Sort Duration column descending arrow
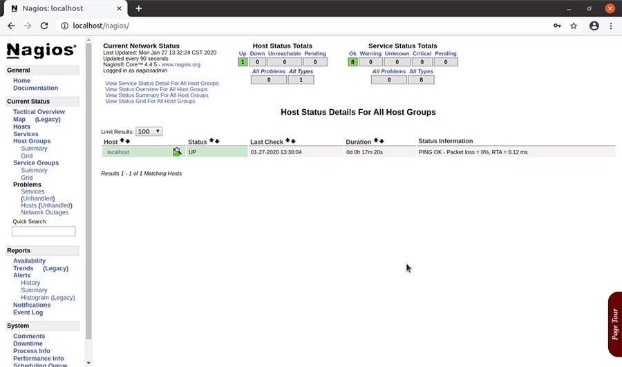This screenshot has width=622, height=367. 381,141
